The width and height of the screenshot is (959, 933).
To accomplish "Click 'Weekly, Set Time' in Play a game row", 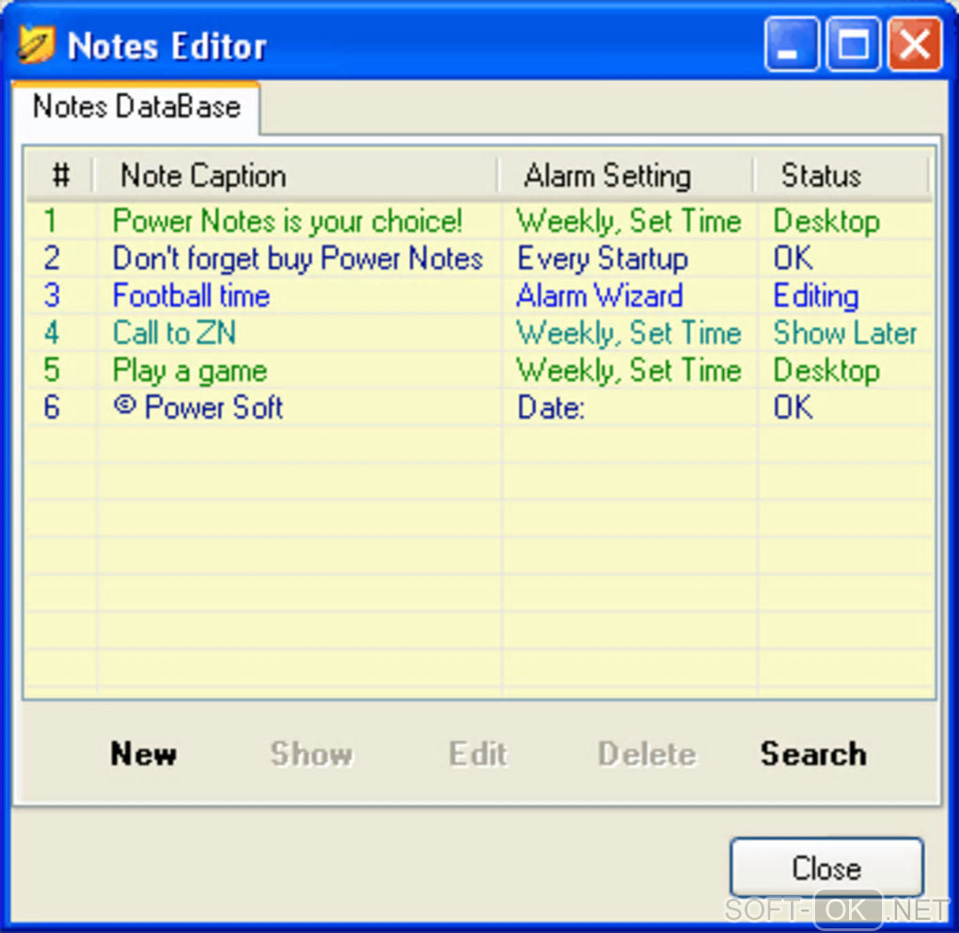I will point(629,371).
